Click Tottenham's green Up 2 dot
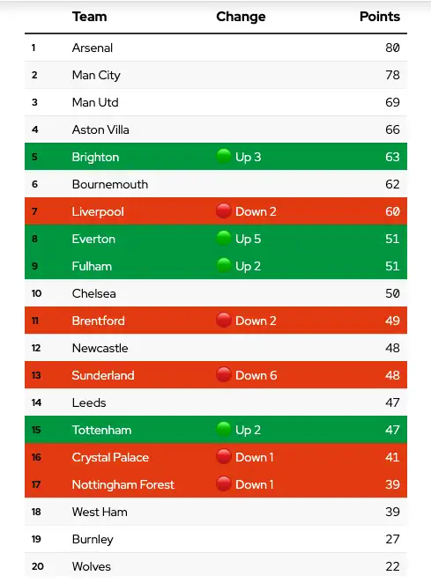The image size is (431, 583). coord(224,430)
